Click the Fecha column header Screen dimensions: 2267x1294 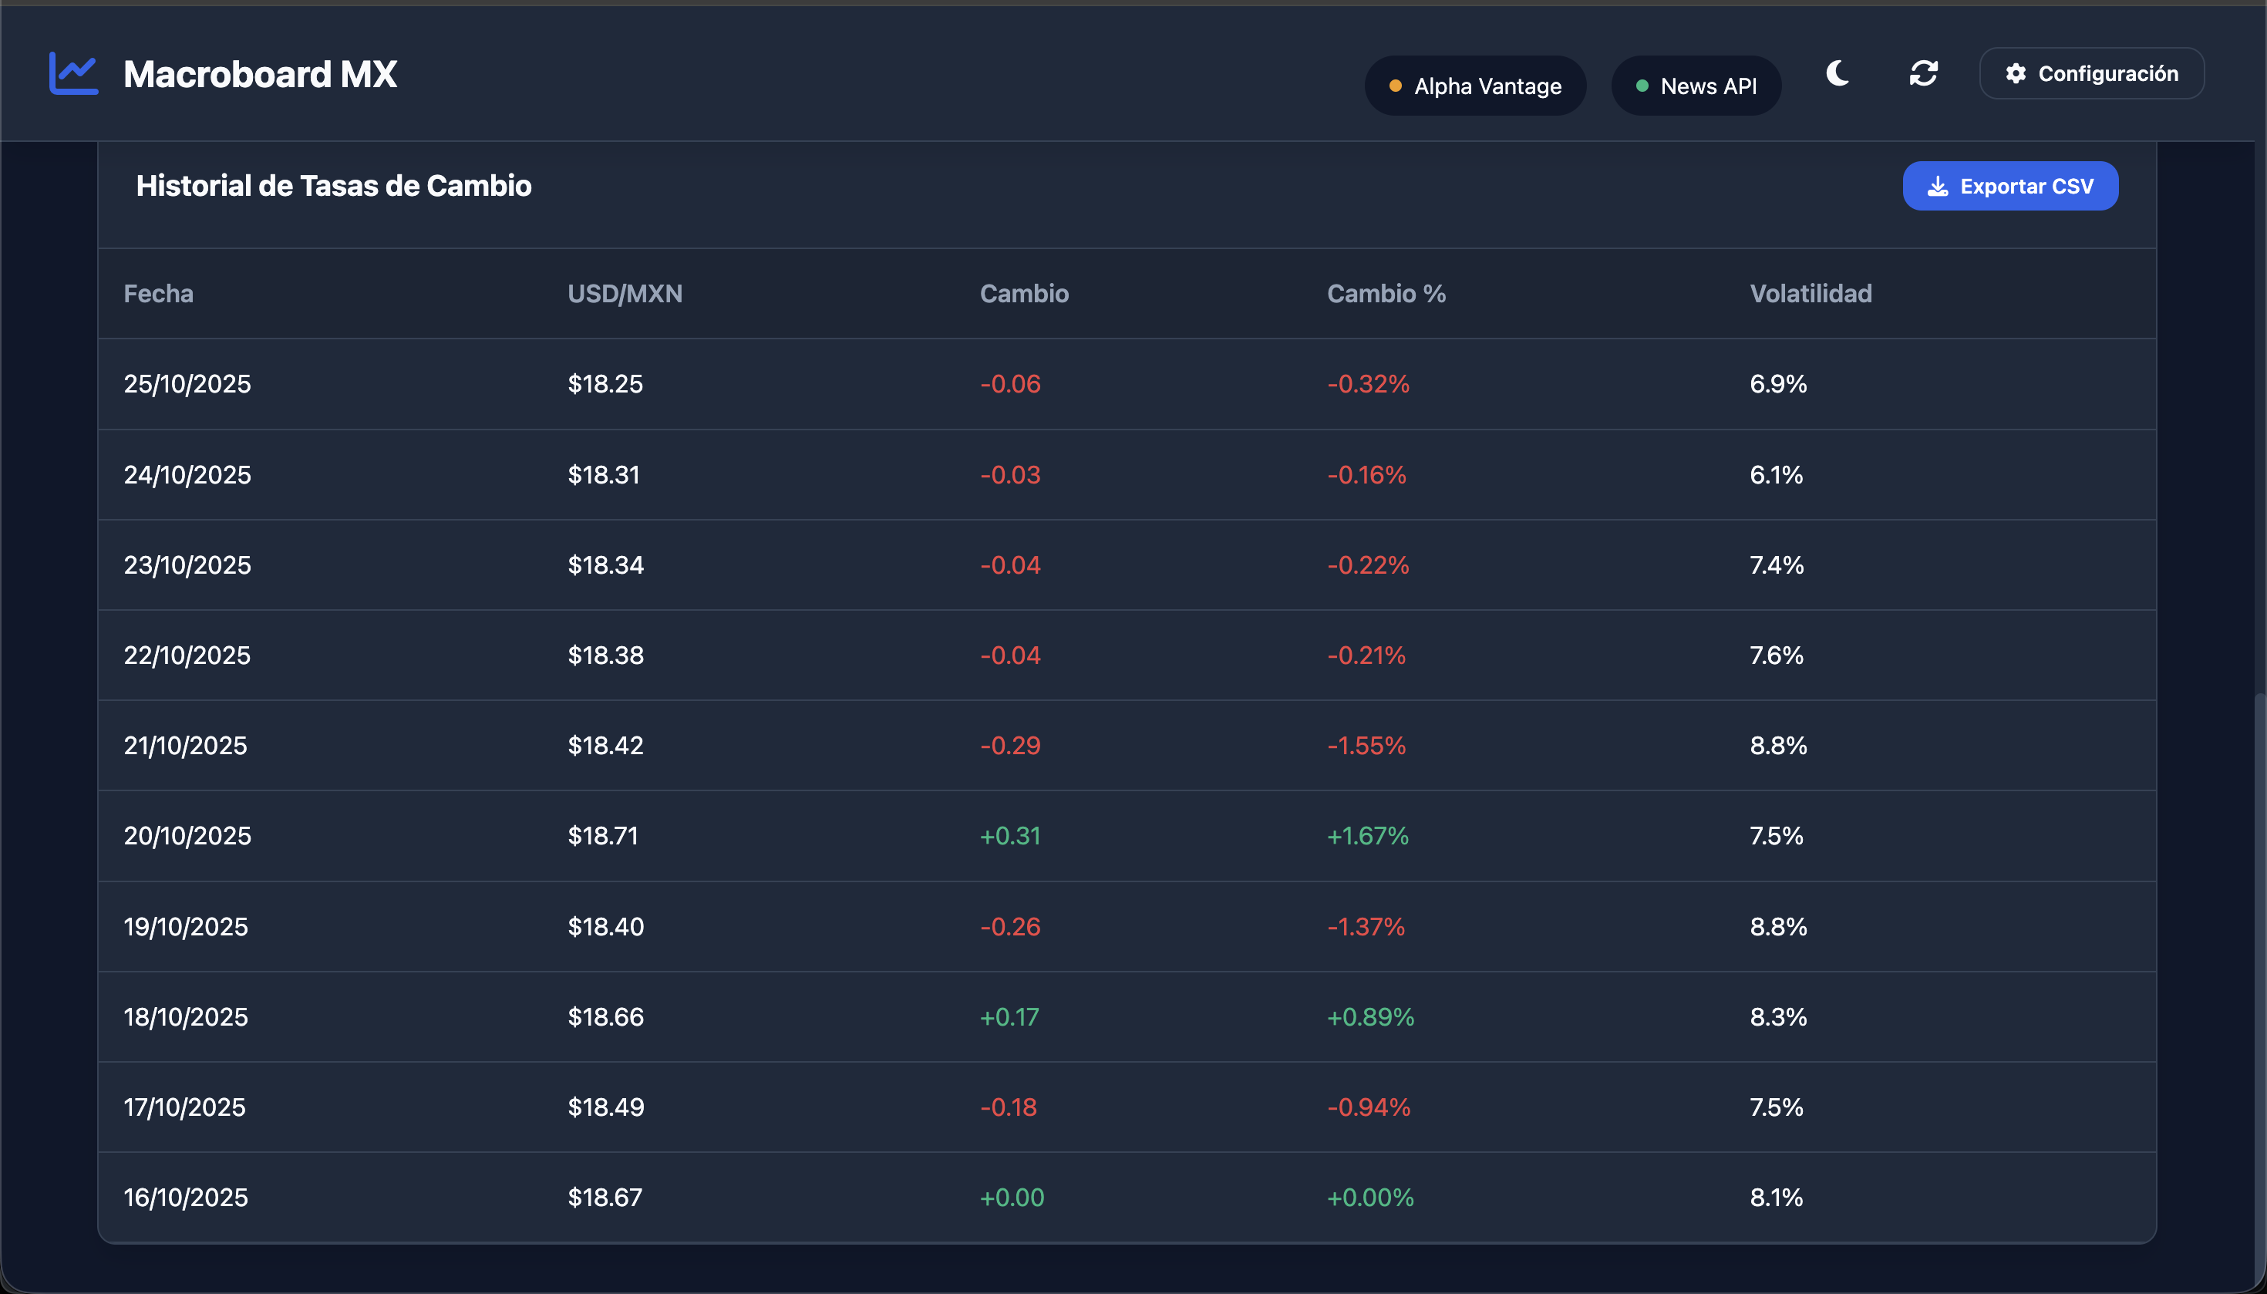(x=158, y=293)
